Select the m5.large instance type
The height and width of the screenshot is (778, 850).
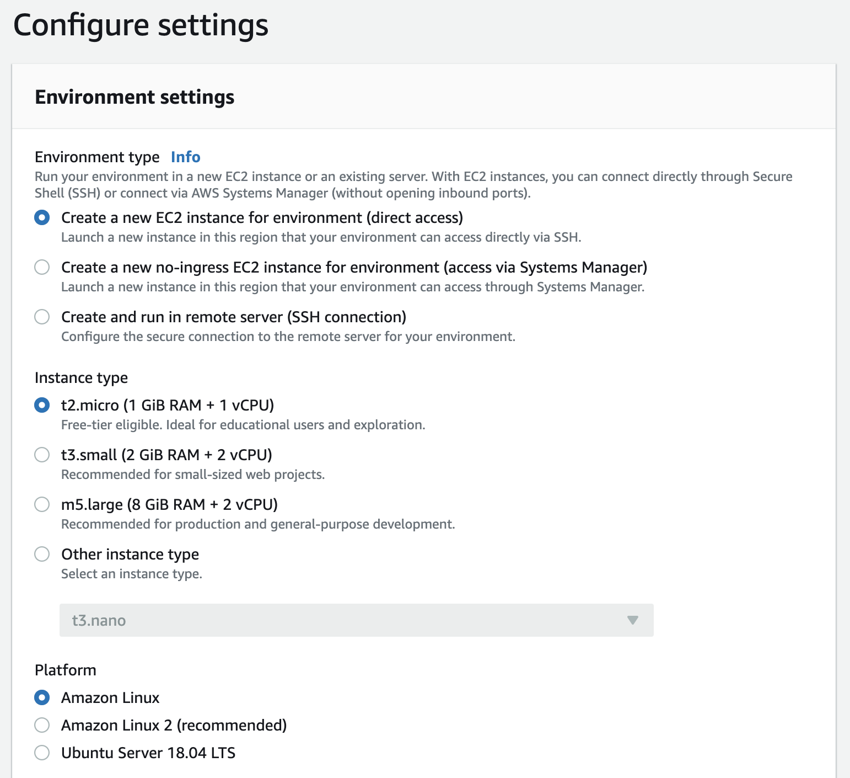[x=42, y=504]
